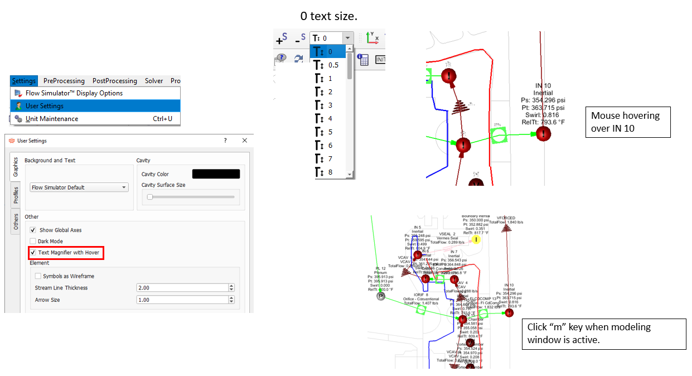Click the Stream Line Thickness value field
Screen dimensions: 692x376
click(182, 288)
